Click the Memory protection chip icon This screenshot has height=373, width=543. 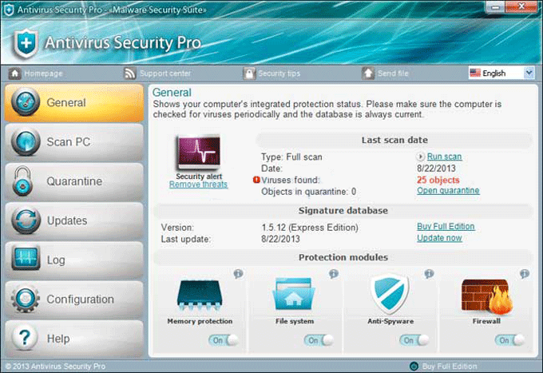[x=200, y=296]
